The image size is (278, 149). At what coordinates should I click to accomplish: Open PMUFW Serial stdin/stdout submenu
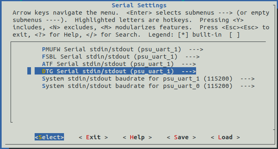point(123,49)
